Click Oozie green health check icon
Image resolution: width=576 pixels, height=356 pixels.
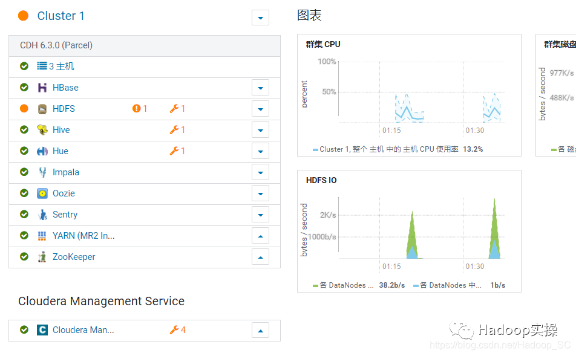(x=24, y=193)
